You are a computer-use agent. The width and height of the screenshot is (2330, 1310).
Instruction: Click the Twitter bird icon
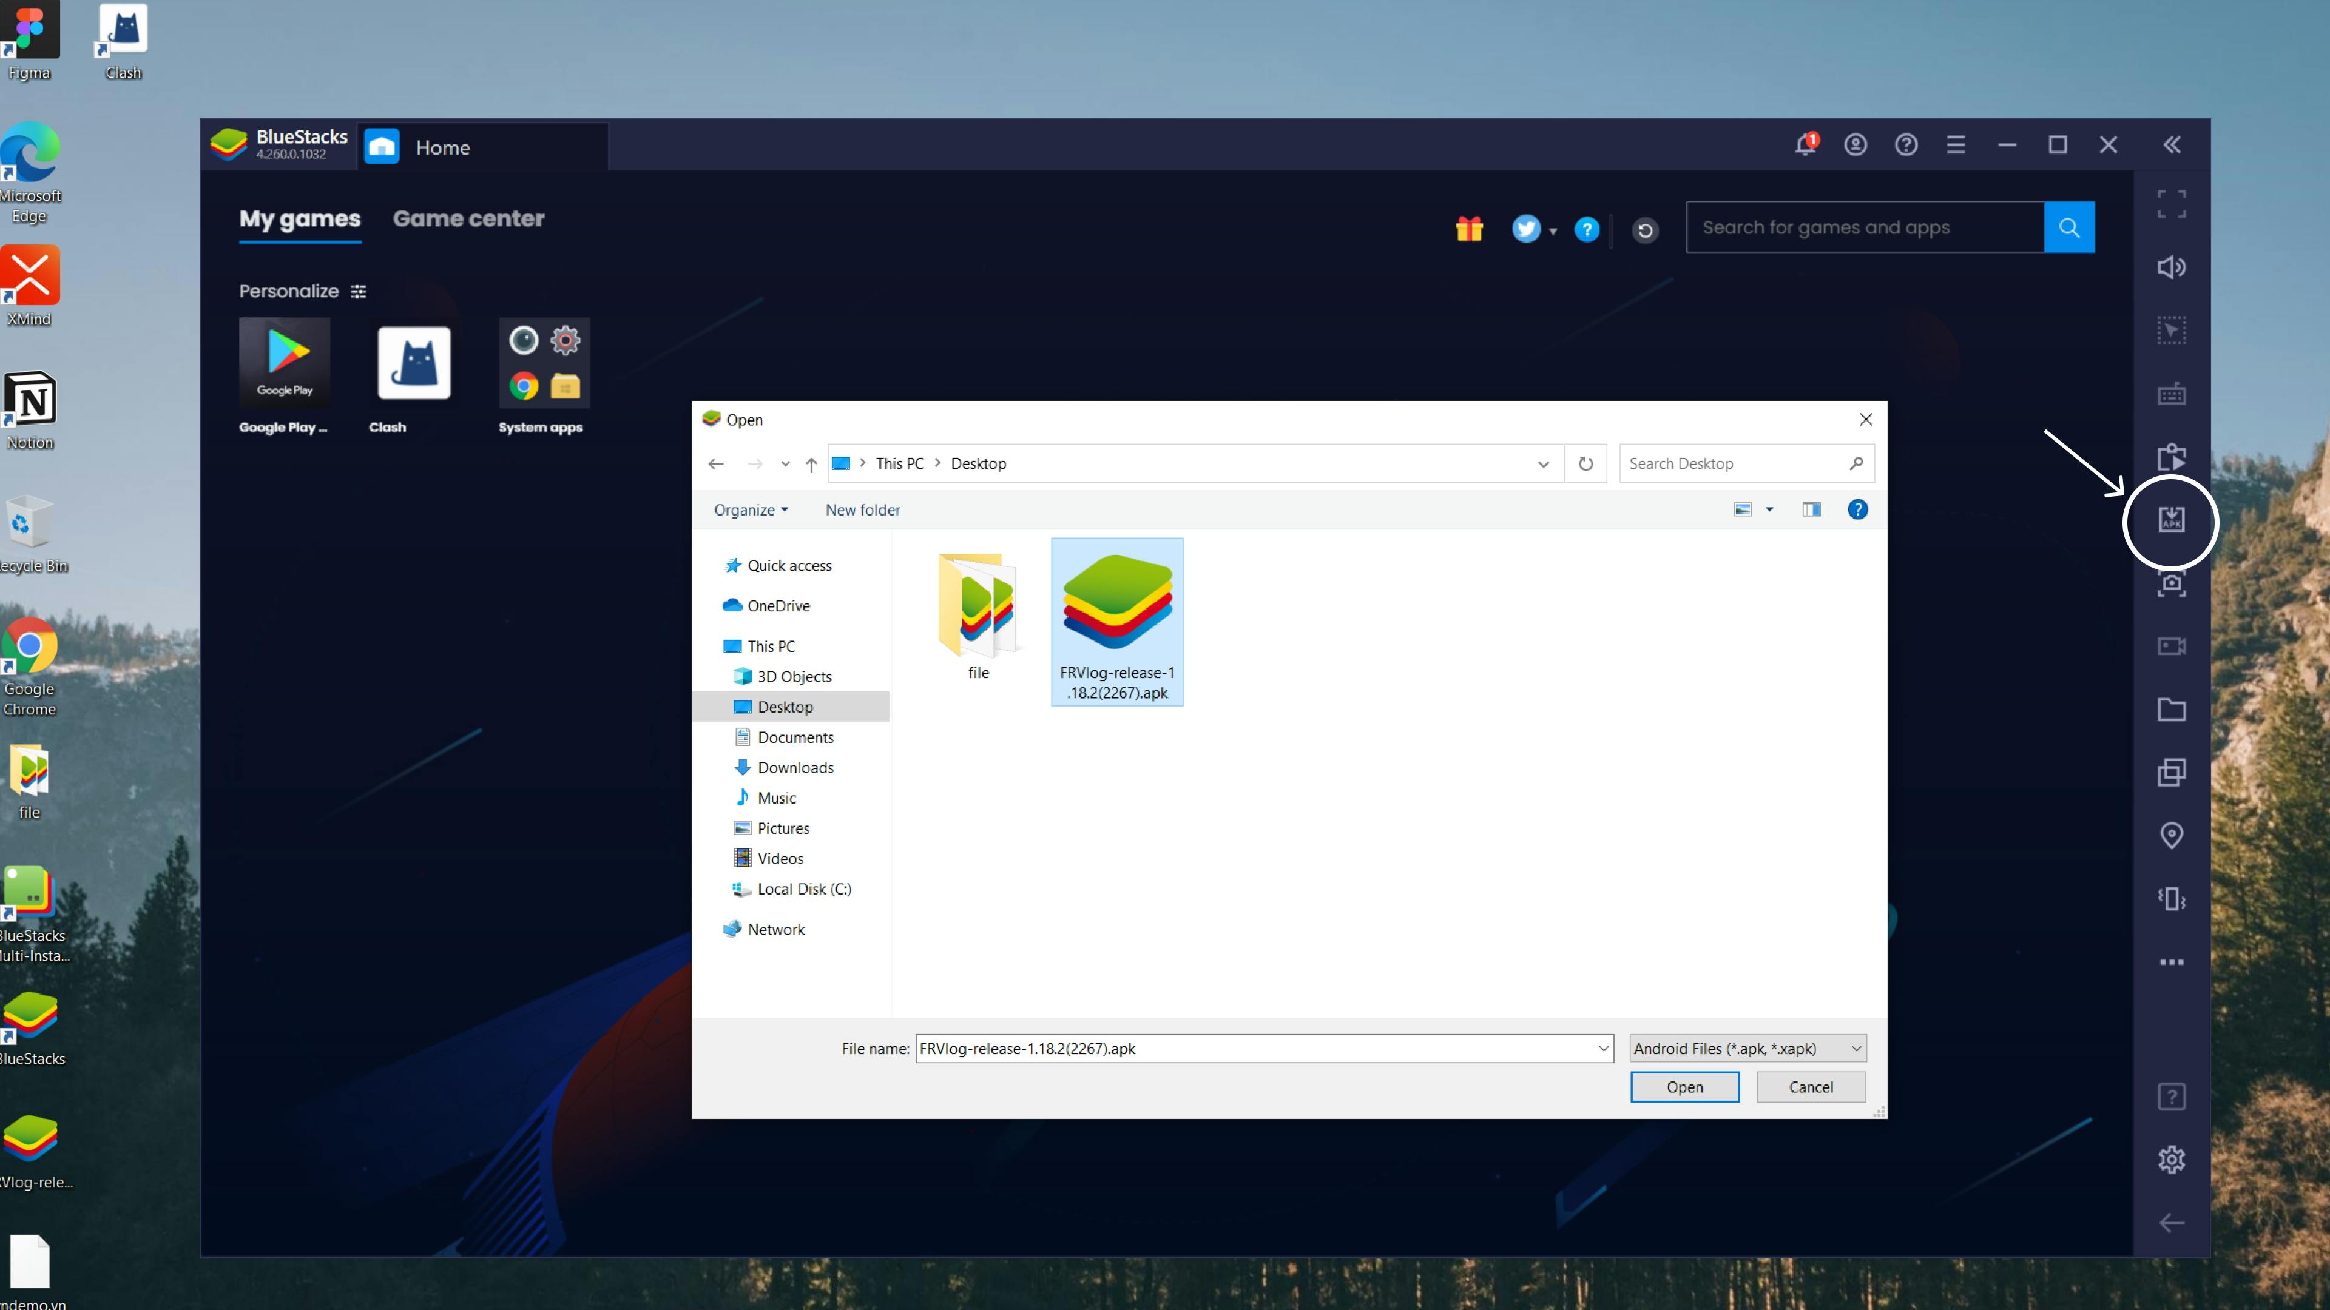pyautogui.click(x=1526, y=230)
